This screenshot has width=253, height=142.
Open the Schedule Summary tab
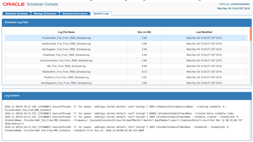click(x=17, y=14)
